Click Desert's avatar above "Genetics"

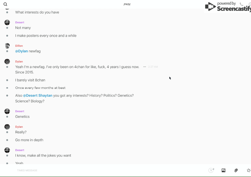[7, 111]
